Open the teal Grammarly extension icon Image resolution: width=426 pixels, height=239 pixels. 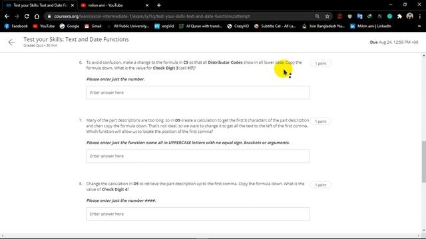tap(389, 16)
